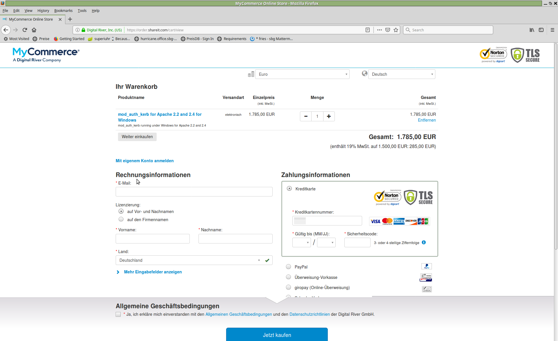Screen dimensions: 558x341
Task: Open the Library icon in toolbar
Action: pos(532,30)
